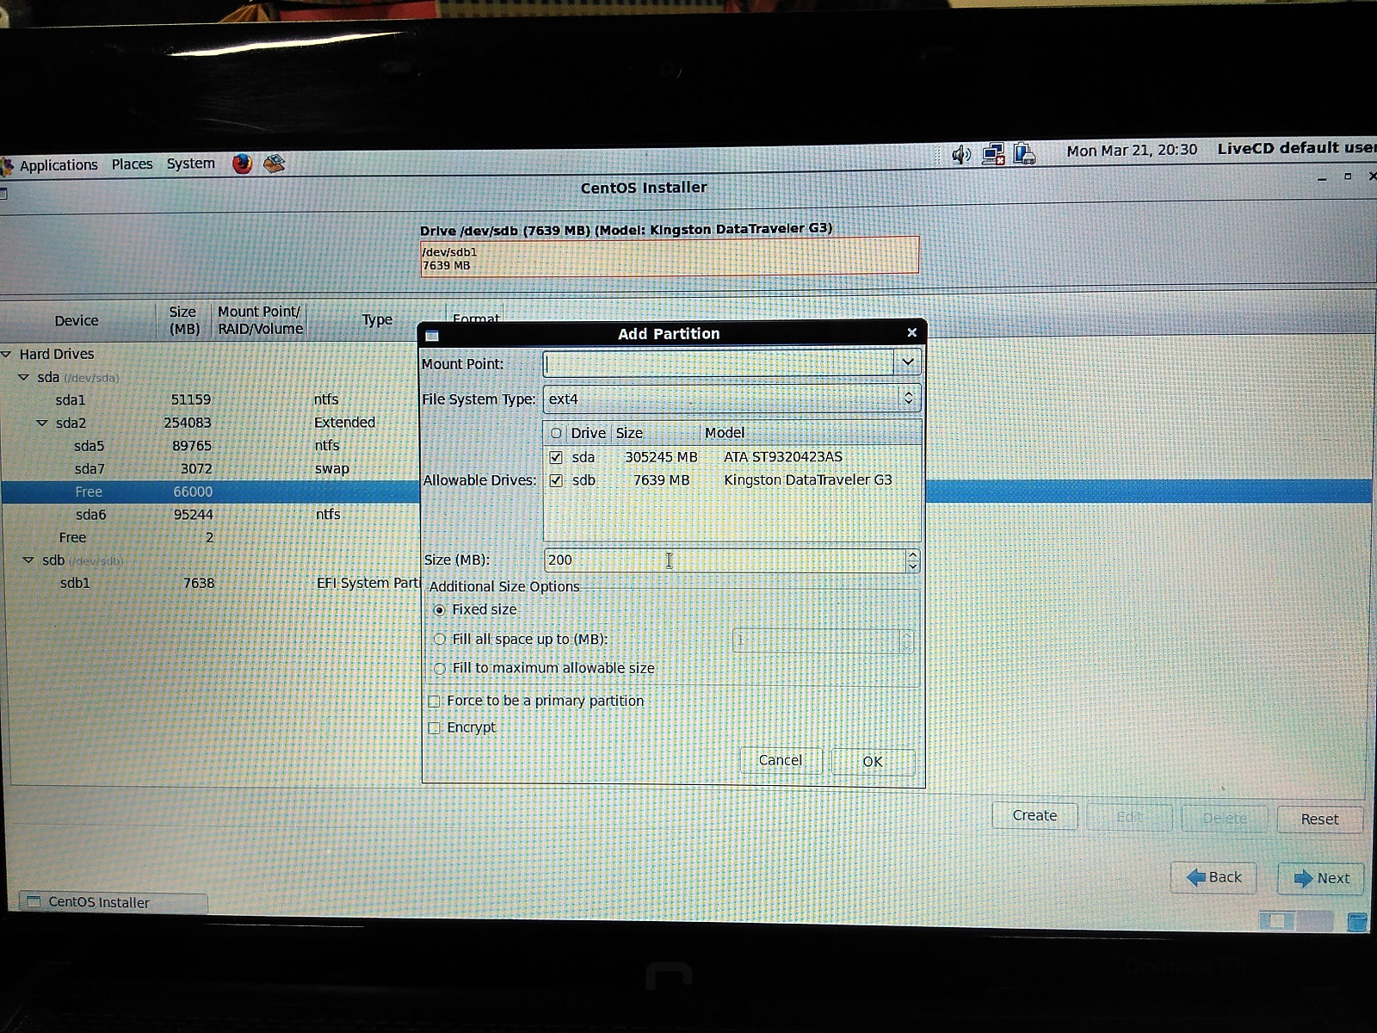1377x1033 pixels.
Task: Click the trash icon in bottom panel
Action: click(x=1357, y=921)
